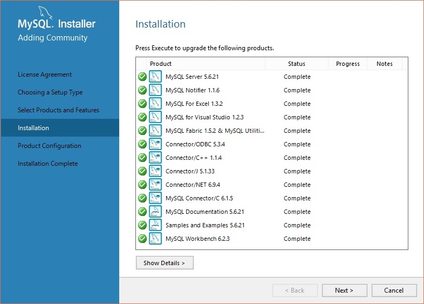The image size is (424, 304).
Task: Click the disabled Back button
Action: pyautogui.click(x=295, y=291)
